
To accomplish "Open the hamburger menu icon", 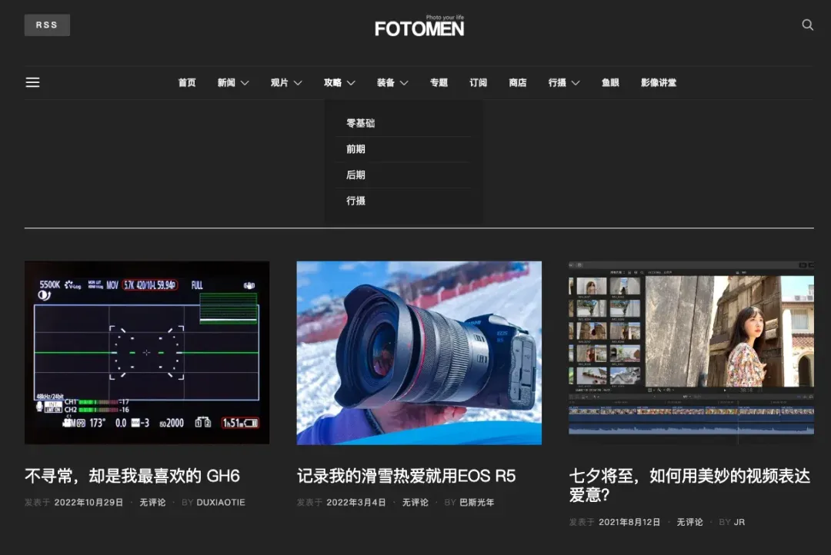I will pos(33,82).
